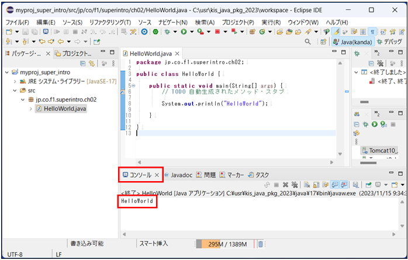Open the Java(kanda) perspective
The height and width of the screenshot is (260, 408).
pyautogui.click(x=351, y=42)
